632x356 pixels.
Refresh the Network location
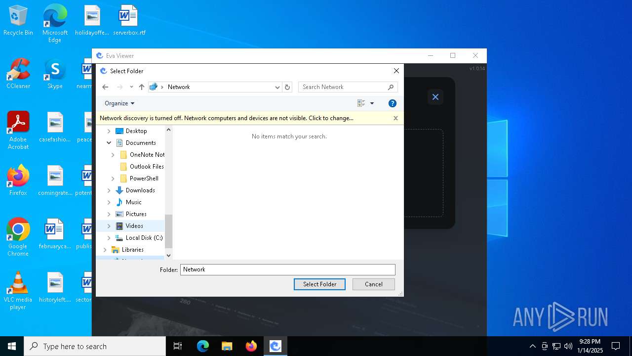287,87
